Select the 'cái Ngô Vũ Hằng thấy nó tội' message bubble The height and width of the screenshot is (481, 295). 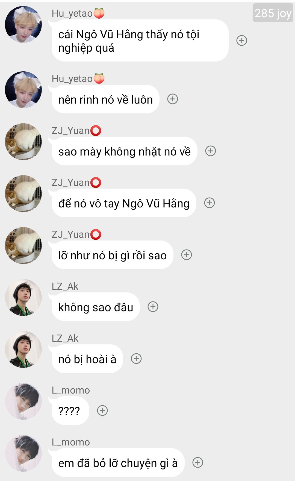point(140,40)
